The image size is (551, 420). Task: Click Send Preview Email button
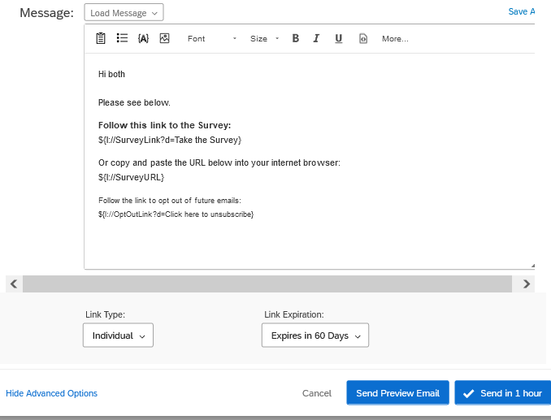click(x=397, y=393)
